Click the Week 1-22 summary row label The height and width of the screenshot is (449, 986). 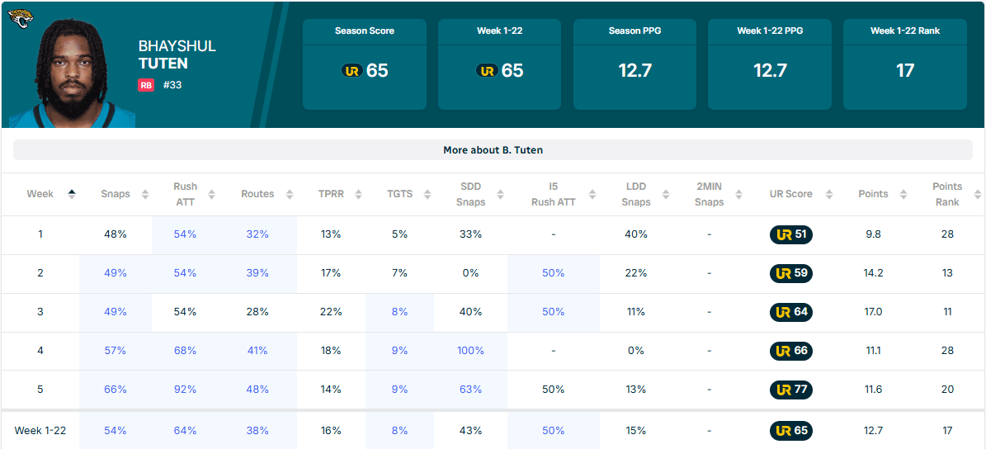(40, 431)
